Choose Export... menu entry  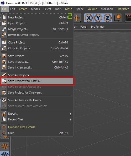click(37, 114)
